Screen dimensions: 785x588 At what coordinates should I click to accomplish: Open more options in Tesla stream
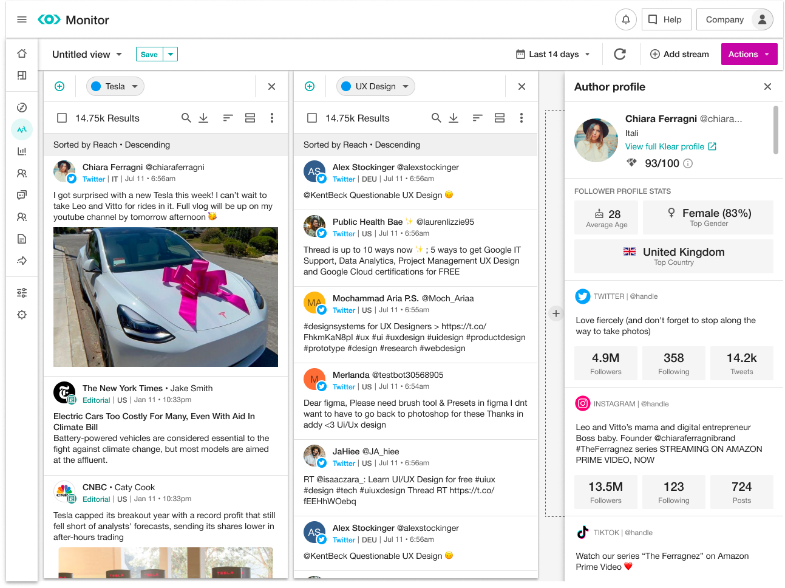(271, 118)
